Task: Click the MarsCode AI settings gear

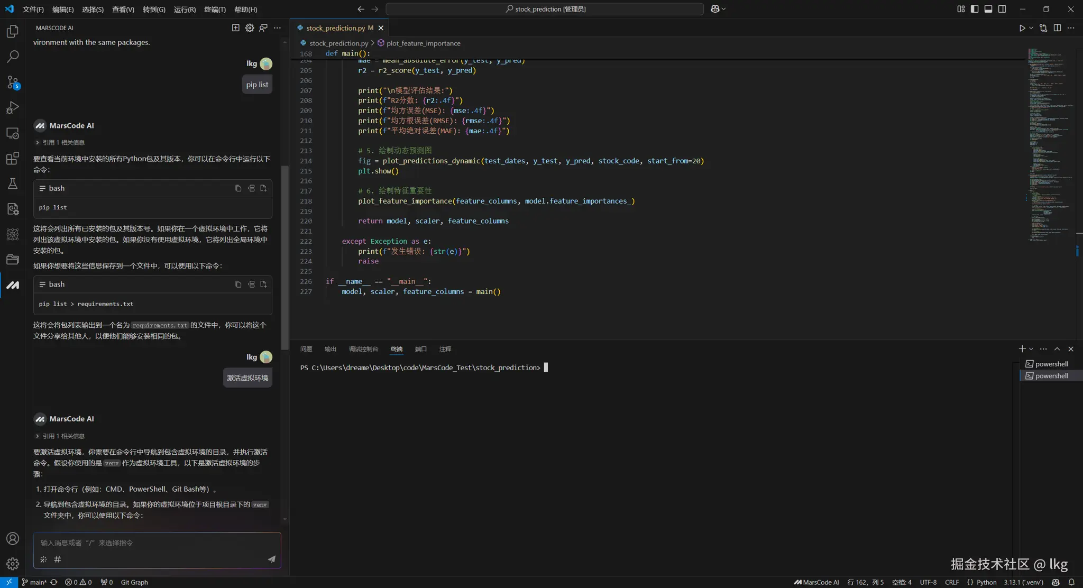Action: click(x=250, y=28)
